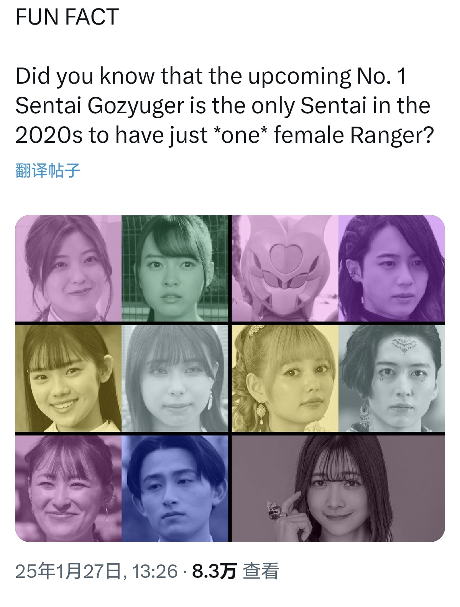Open the pink-tinted smiling woman with updo

tap(68, 268)
